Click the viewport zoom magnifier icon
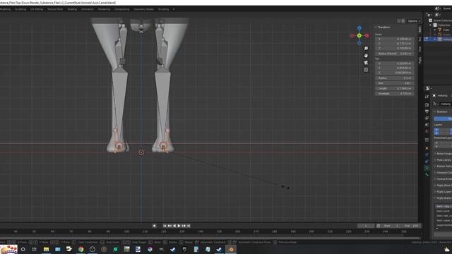This screenshot has height=254, width=452. 366,49
